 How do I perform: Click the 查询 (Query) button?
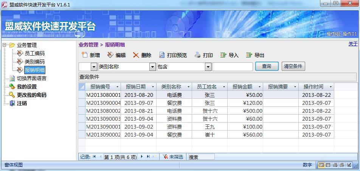click(x=267, y=67)
